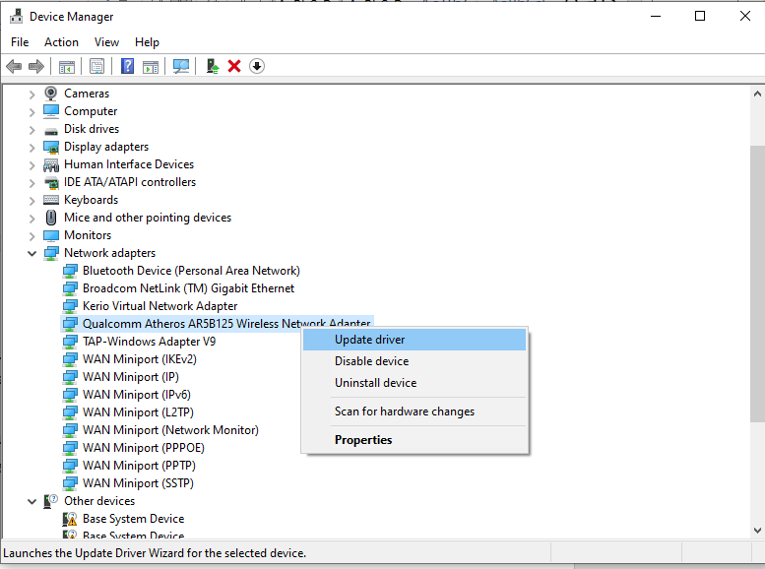Click the Forward arrow toolbar icon

coord(36,66)
